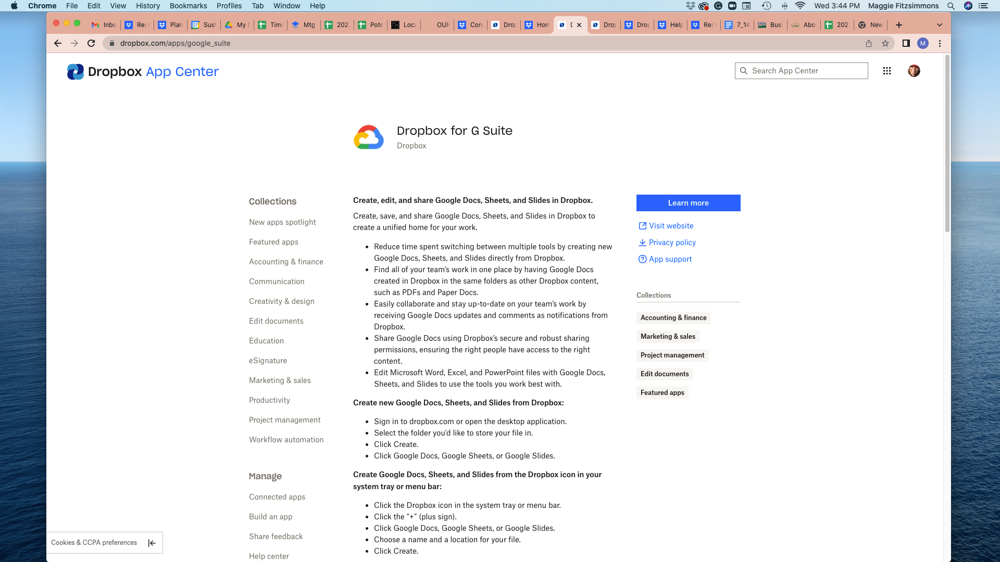Open Chrome three-dot menu
Image resolution: width=1000 pixels, height=562 pixels.
[x=940, y=43]
